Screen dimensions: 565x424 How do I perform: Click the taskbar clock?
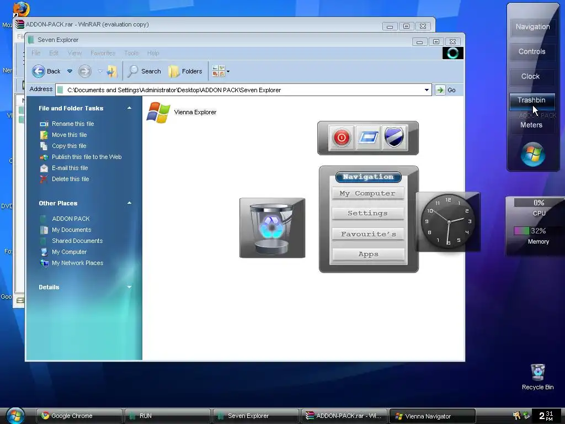tap(546, 416)
